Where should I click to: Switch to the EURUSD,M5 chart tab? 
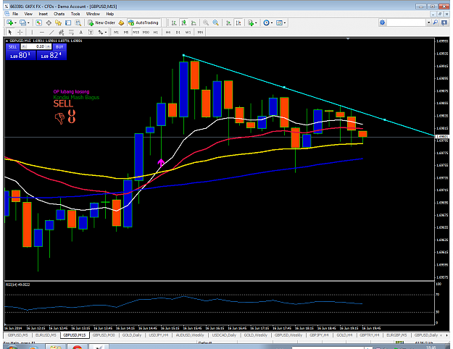[x=46, y=335]
